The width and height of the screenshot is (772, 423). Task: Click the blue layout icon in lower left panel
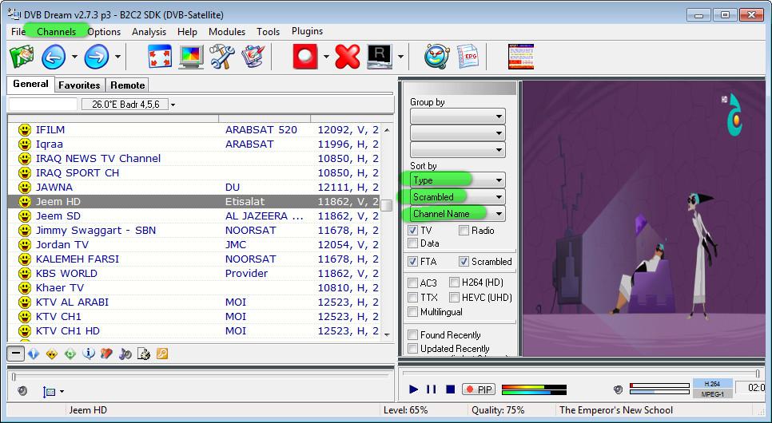click(50, 392)
